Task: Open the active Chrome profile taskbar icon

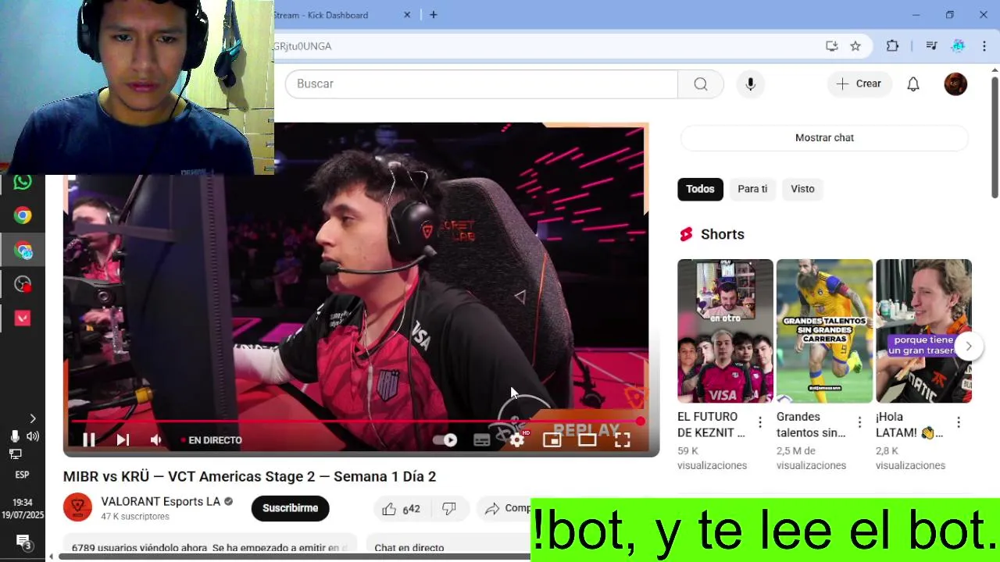Action: [23, 251]
